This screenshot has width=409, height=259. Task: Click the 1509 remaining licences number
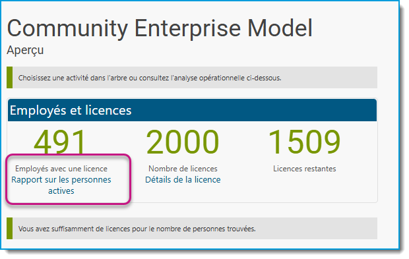(x=304, y=142)
